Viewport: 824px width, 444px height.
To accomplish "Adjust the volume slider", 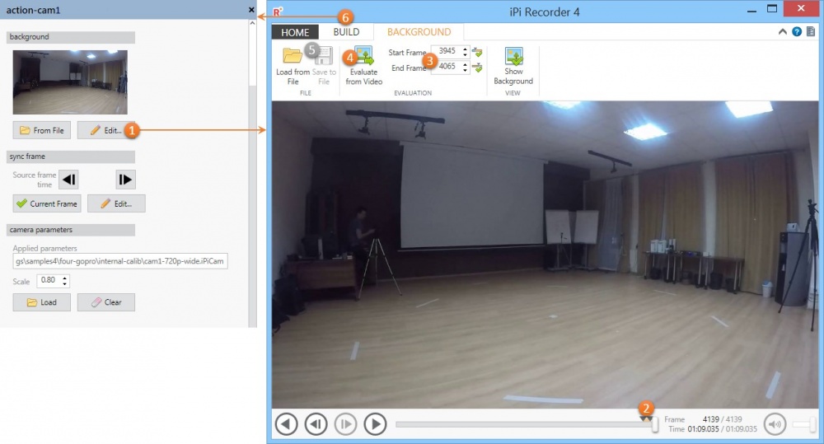I will pyautogui.click(x=804, y=424).
